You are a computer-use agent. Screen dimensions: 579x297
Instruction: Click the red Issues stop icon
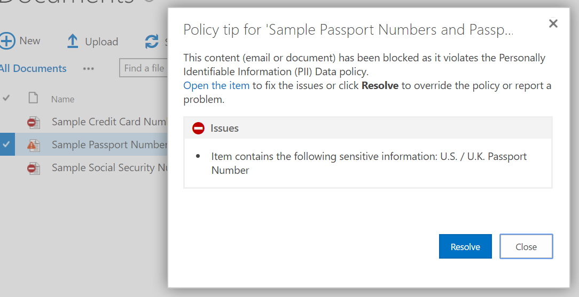point(198,128)
